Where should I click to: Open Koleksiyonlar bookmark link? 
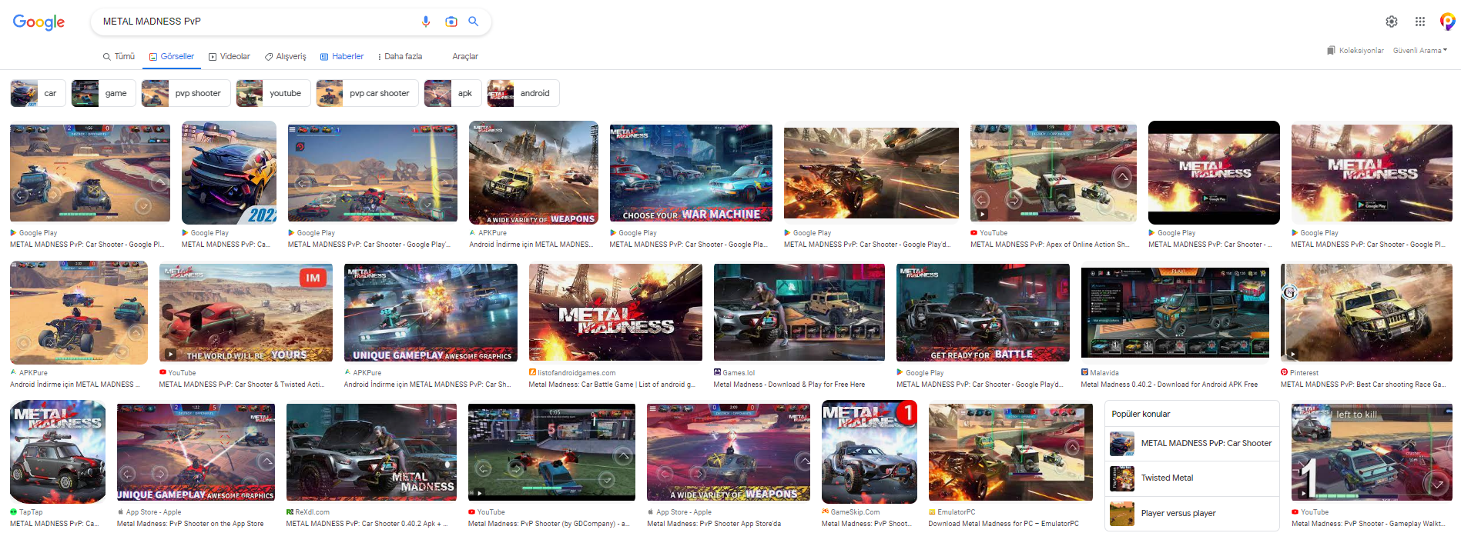tap(1355, 51)
